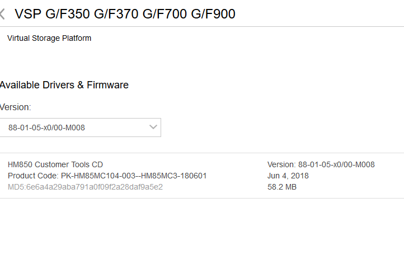Click the Product Code label text
This screenshot has width=404, height=269.
pos(33,176)
